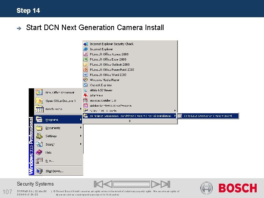Go to last slide button

coord(165,184)
